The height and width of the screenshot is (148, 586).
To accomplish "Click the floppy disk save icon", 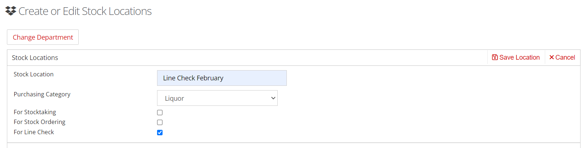I will [x=495, y=57].
